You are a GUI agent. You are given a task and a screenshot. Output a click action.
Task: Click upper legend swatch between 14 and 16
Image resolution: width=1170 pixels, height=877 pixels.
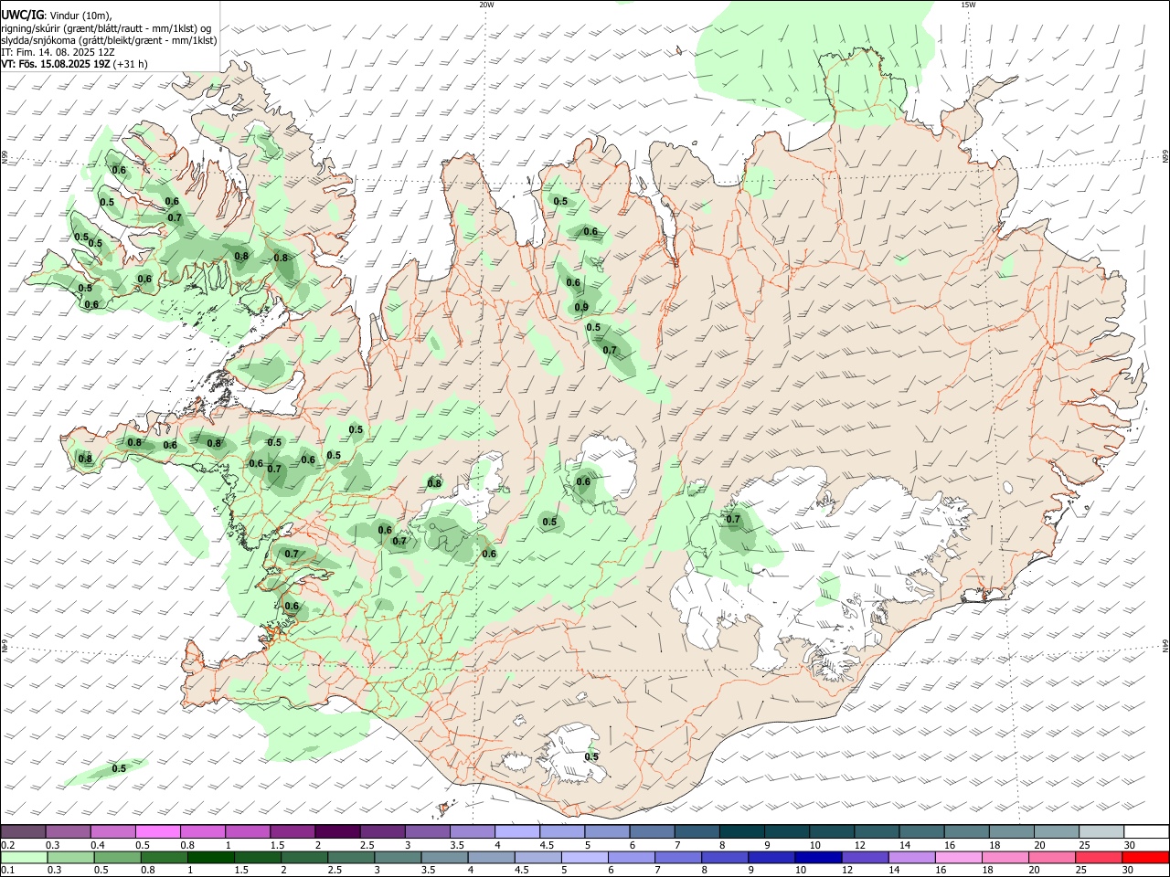[920, 832]
